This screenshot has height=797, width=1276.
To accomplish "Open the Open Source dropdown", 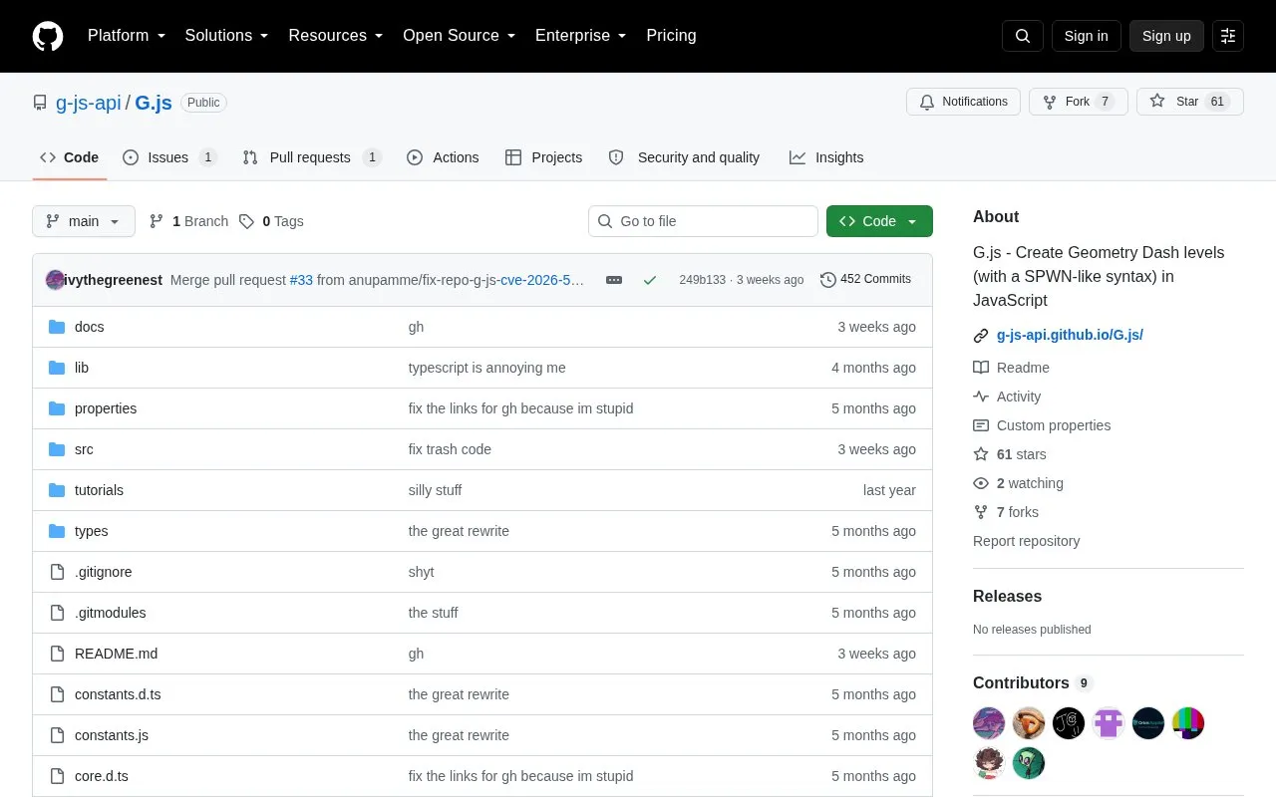I will pyautogui.click(x=460, y=36).
